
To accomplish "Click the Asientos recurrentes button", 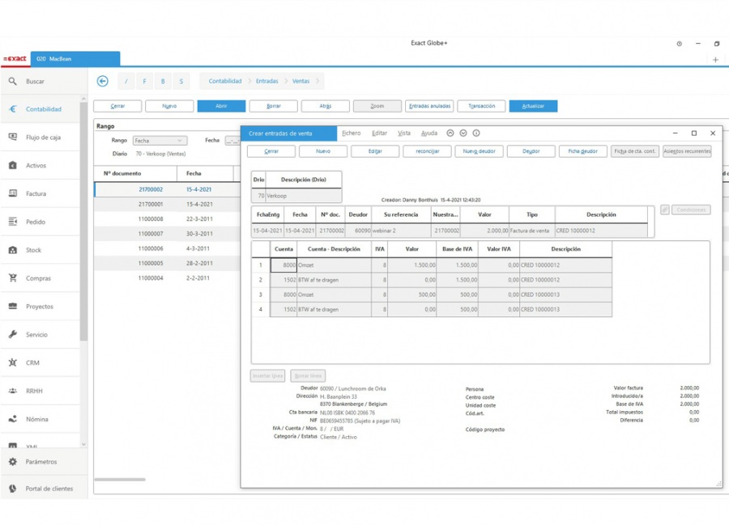I will [687, 151].
